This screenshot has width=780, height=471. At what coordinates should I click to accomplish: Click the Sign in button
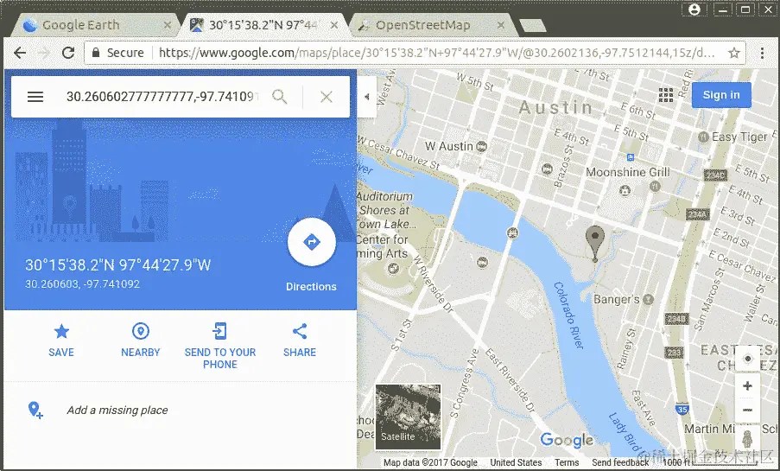[x=721, y=95]
